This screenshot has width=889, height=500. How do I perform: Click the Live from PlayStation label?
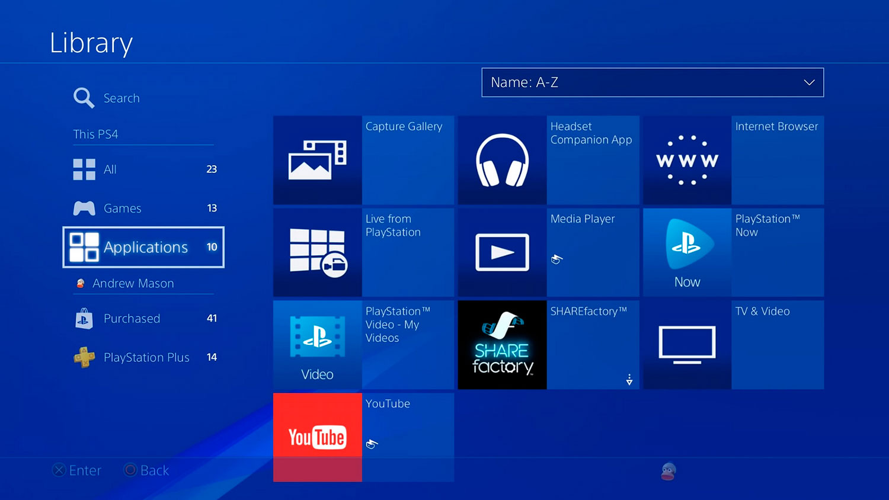point(393,226)
